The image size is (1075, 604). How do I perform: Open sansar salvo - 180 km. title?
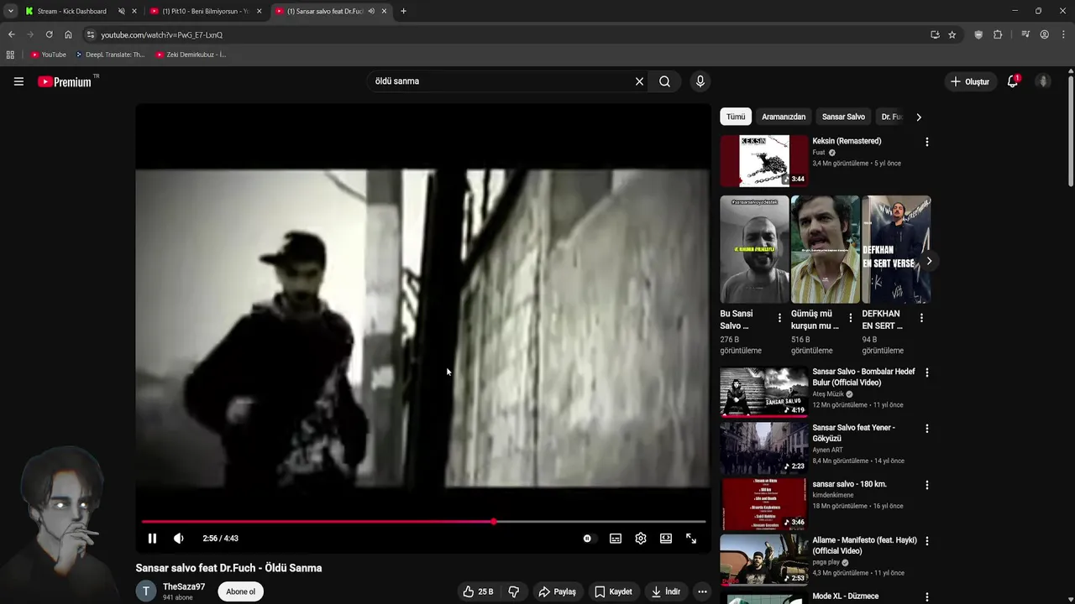coord(849,484)
